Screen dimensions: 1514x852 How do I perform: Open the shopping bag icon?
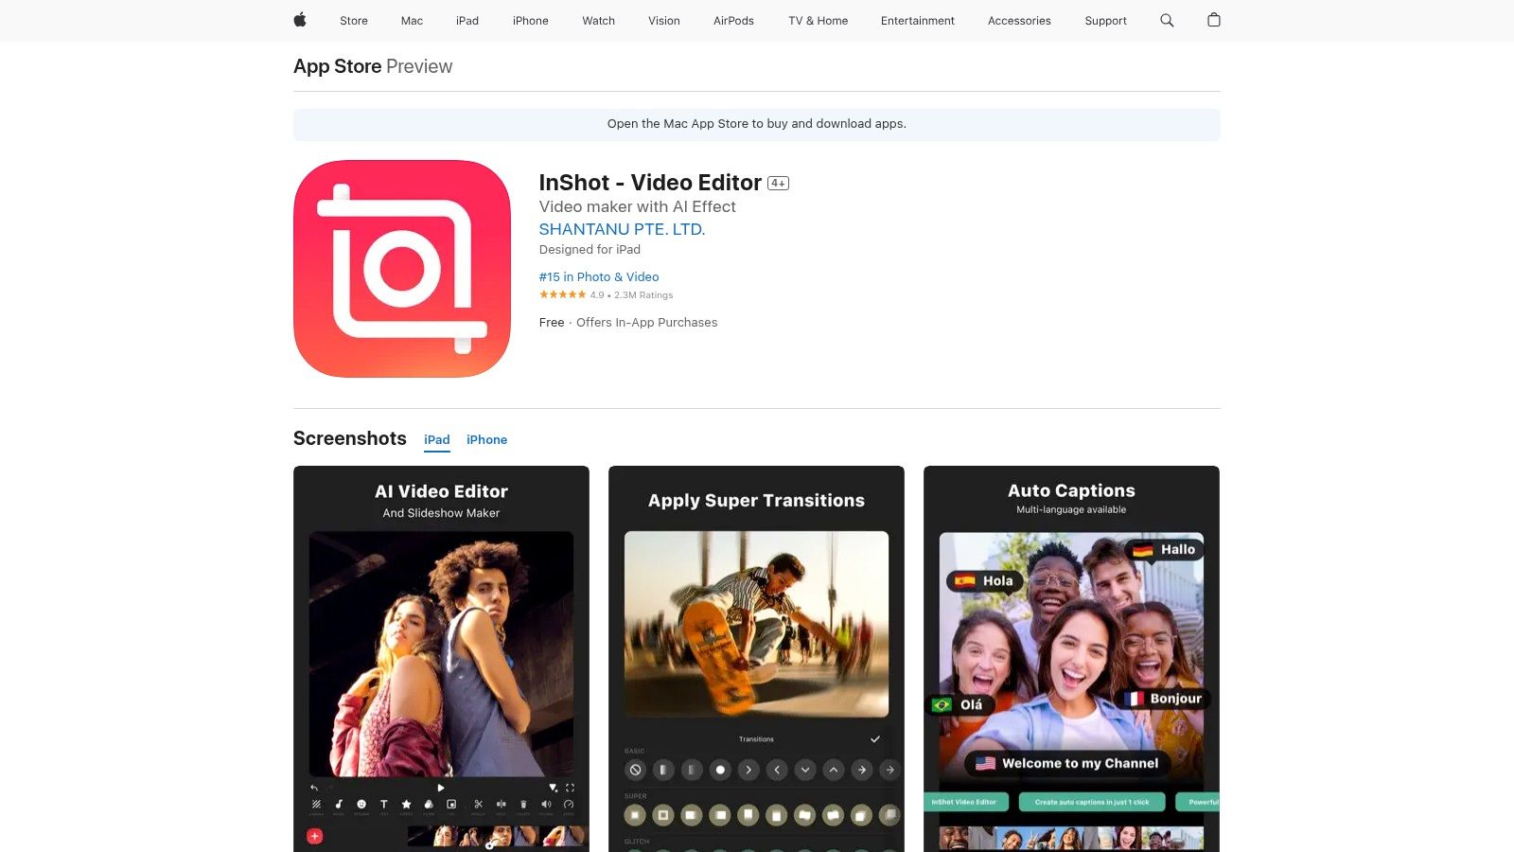1214,20
